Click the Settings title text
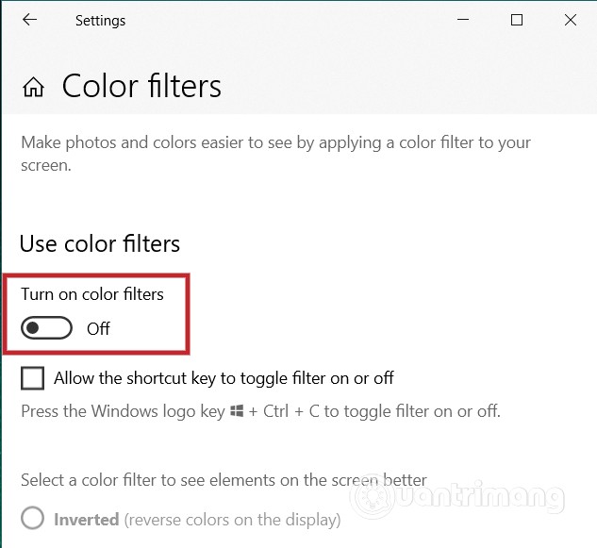Screen dimensions: 597x548 [x=100, y=20]
